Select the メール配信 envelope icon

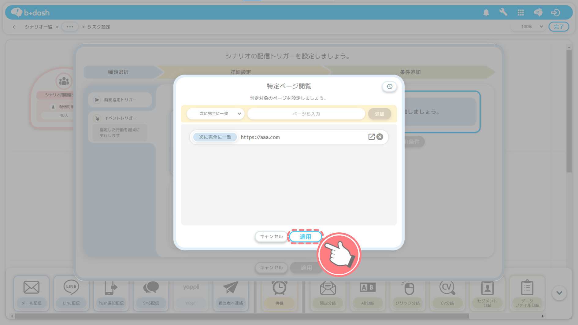[x=31, y=288]
